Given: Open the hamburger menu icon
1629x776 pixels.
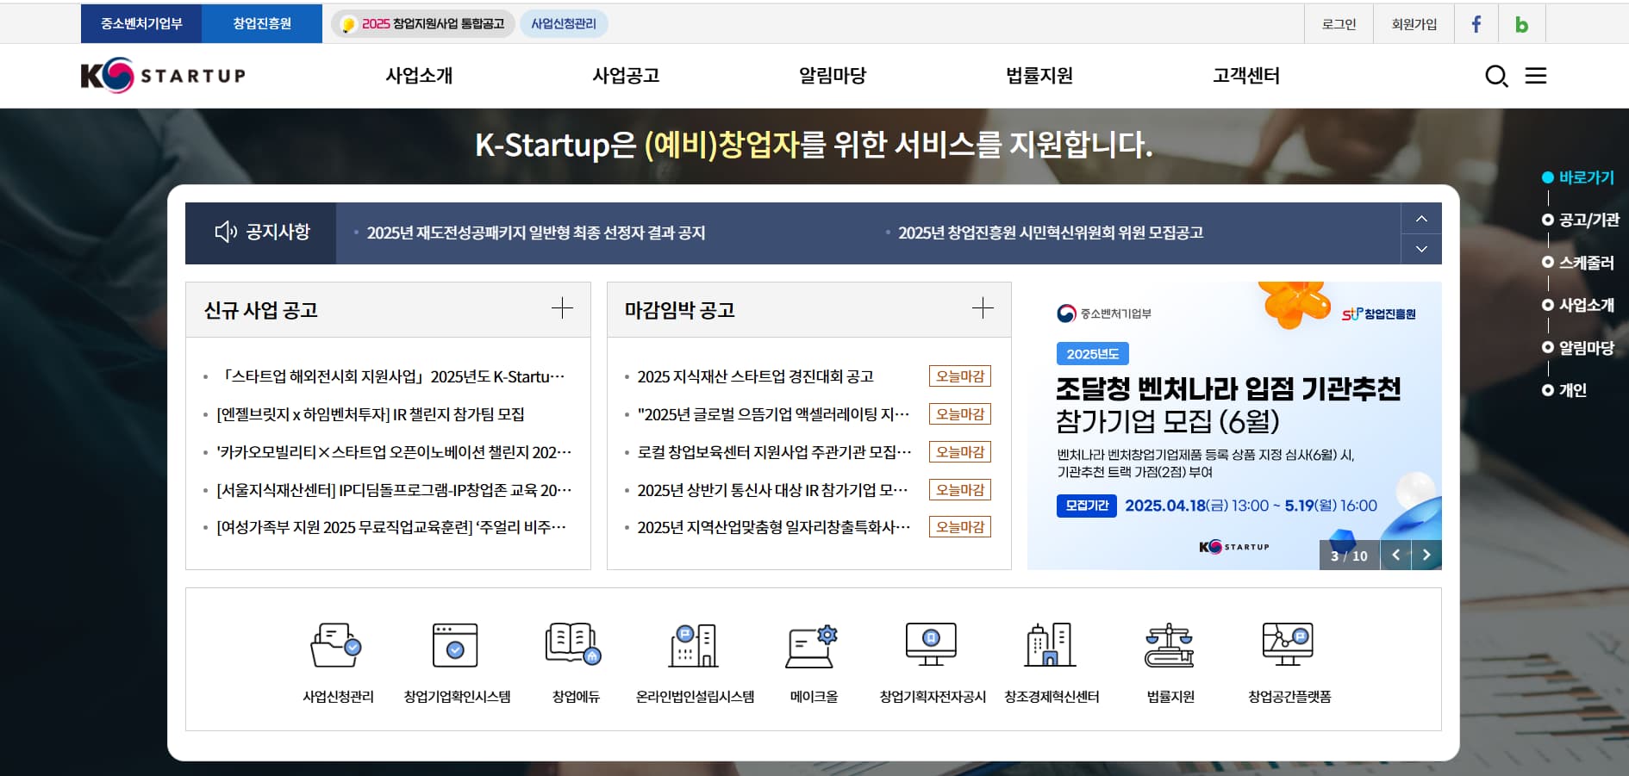Looking at the screenshot, I should pos(1536,76).
